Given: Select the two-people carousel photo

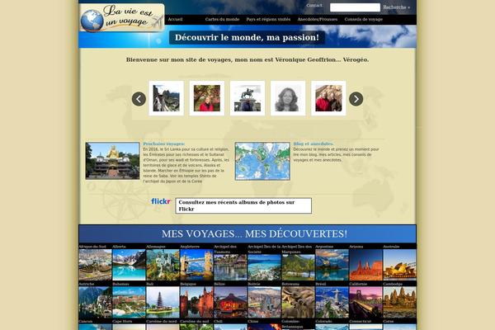Looking at the screenshot, I should pos(328,98).
